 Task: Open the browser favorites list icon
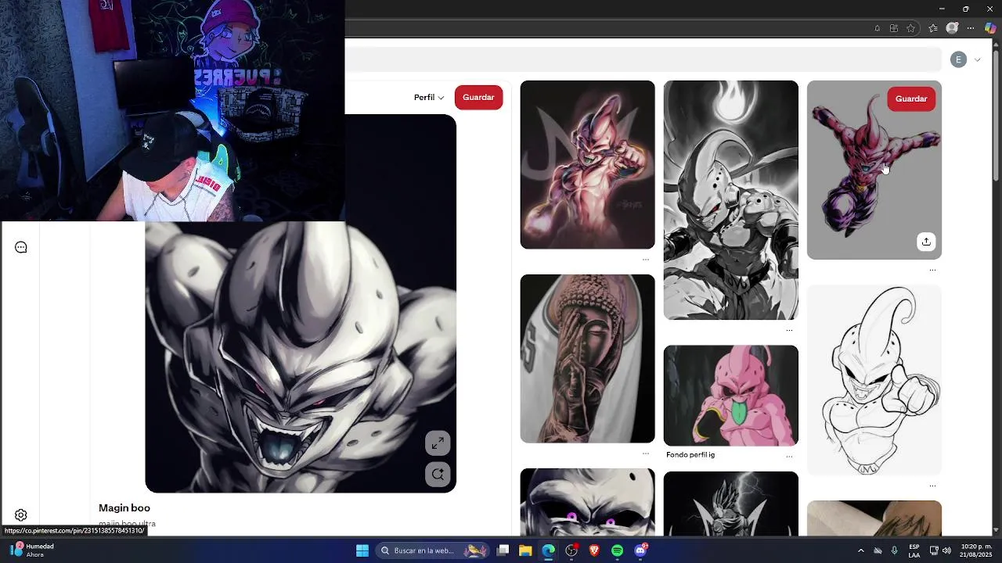933,28
